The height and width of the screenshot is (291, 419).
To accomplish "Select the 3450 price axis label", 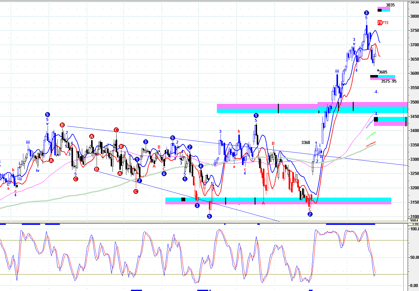I will pos(414,116).
